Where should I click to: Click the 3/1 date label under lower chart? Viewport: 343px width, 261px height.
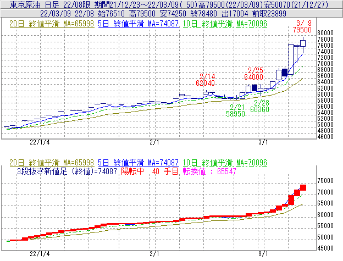(263, 254)
